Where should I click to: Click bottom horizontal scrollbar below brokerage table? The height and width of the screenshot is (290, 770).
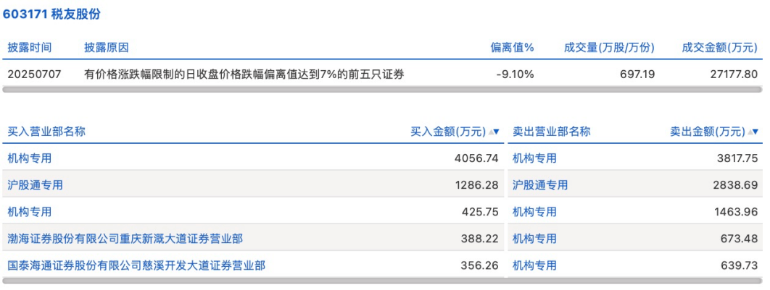(x=383, y=281)
